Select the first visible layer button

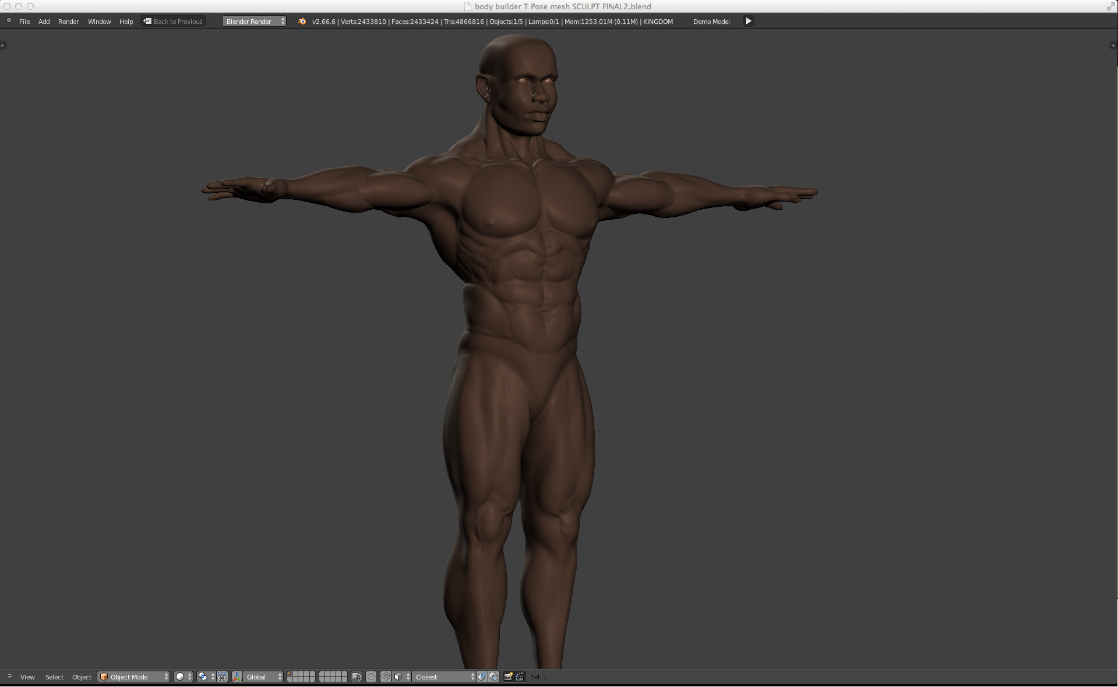coord(290,674)
